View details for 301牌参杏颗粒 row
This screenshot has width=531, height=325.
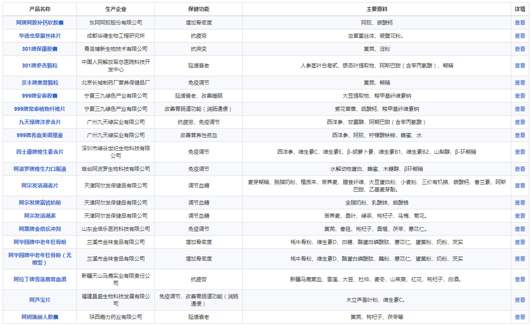click(x=520, y=66)
